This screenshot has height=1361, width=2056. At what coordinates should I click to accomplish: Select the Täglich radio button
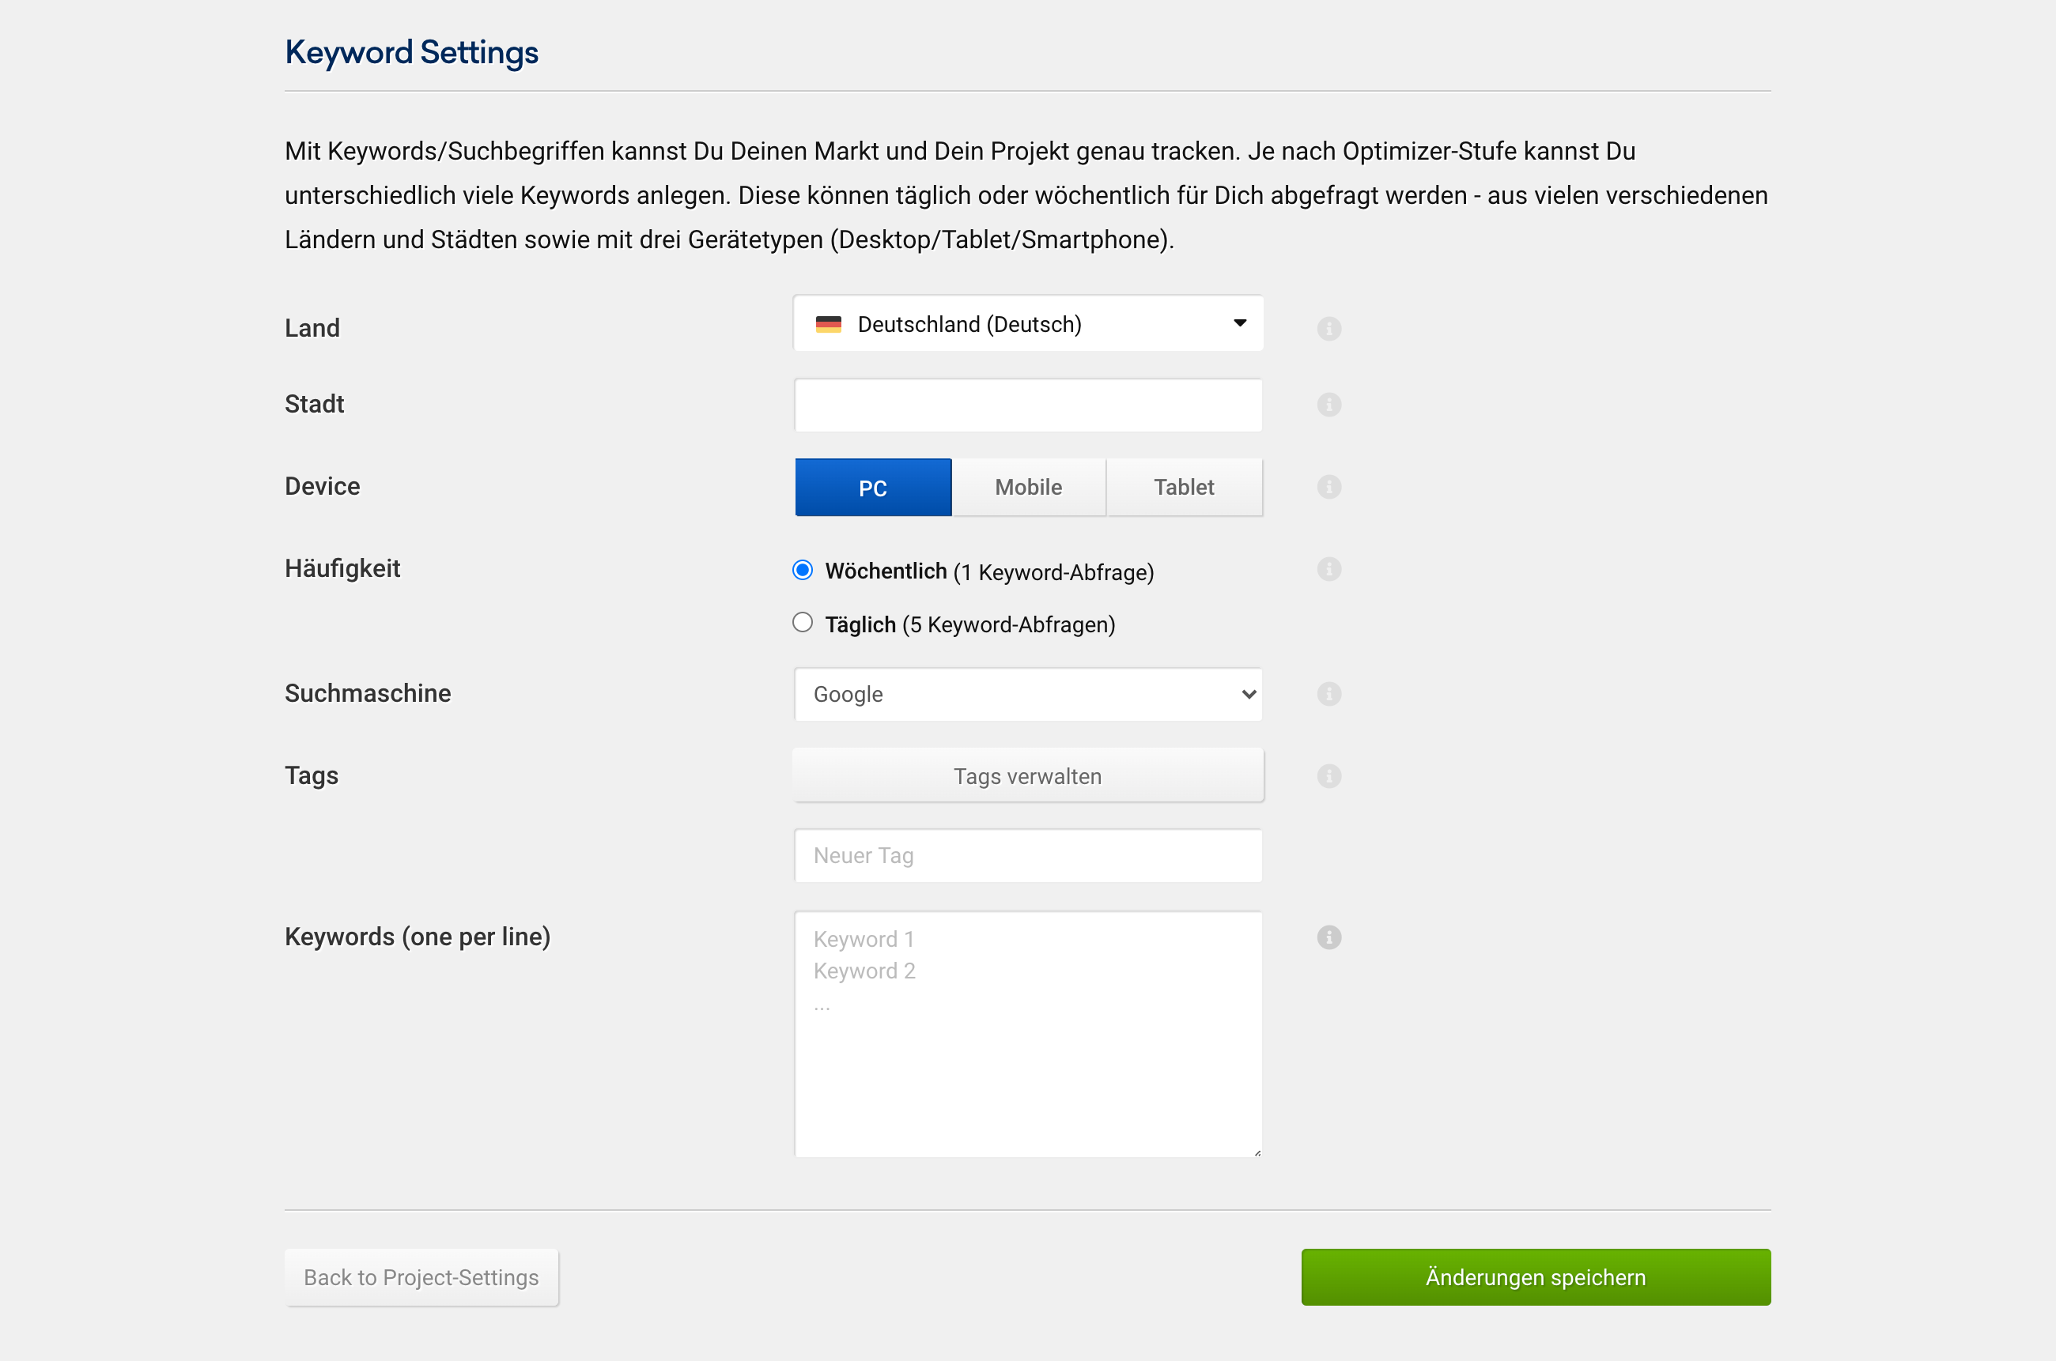coord(803,622)
